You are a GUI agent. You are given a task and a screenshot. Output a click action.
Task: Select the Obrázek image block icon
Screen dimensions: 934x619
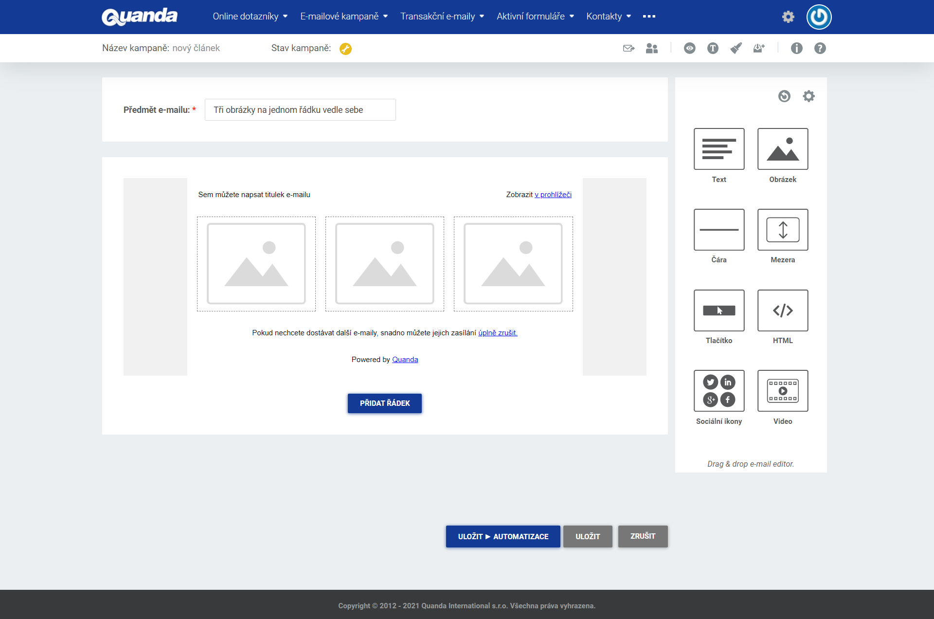point(782,149)
